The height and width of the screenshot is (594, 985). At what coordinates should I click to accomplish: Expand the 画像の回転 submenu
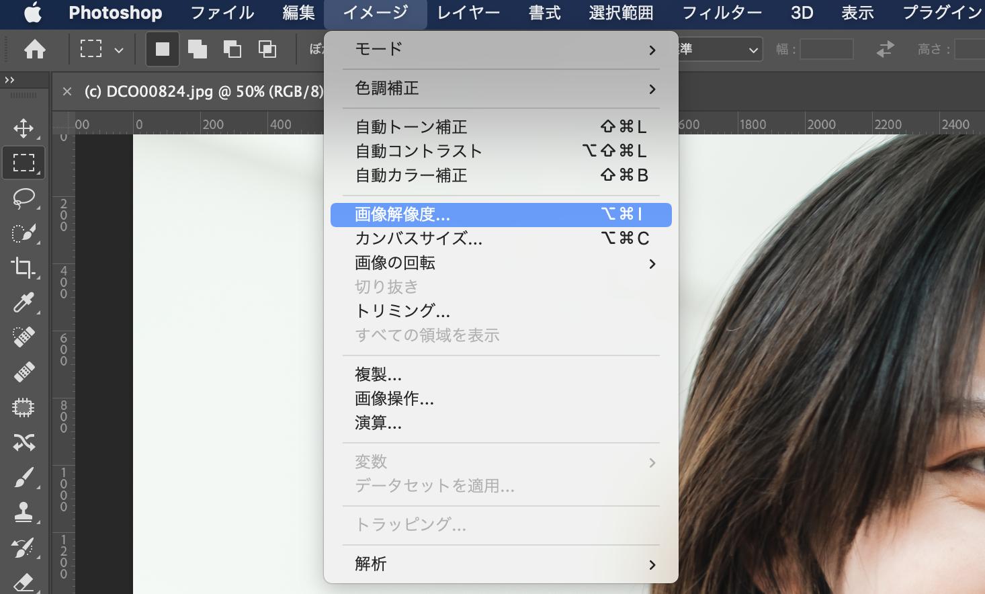coord(501,263)
